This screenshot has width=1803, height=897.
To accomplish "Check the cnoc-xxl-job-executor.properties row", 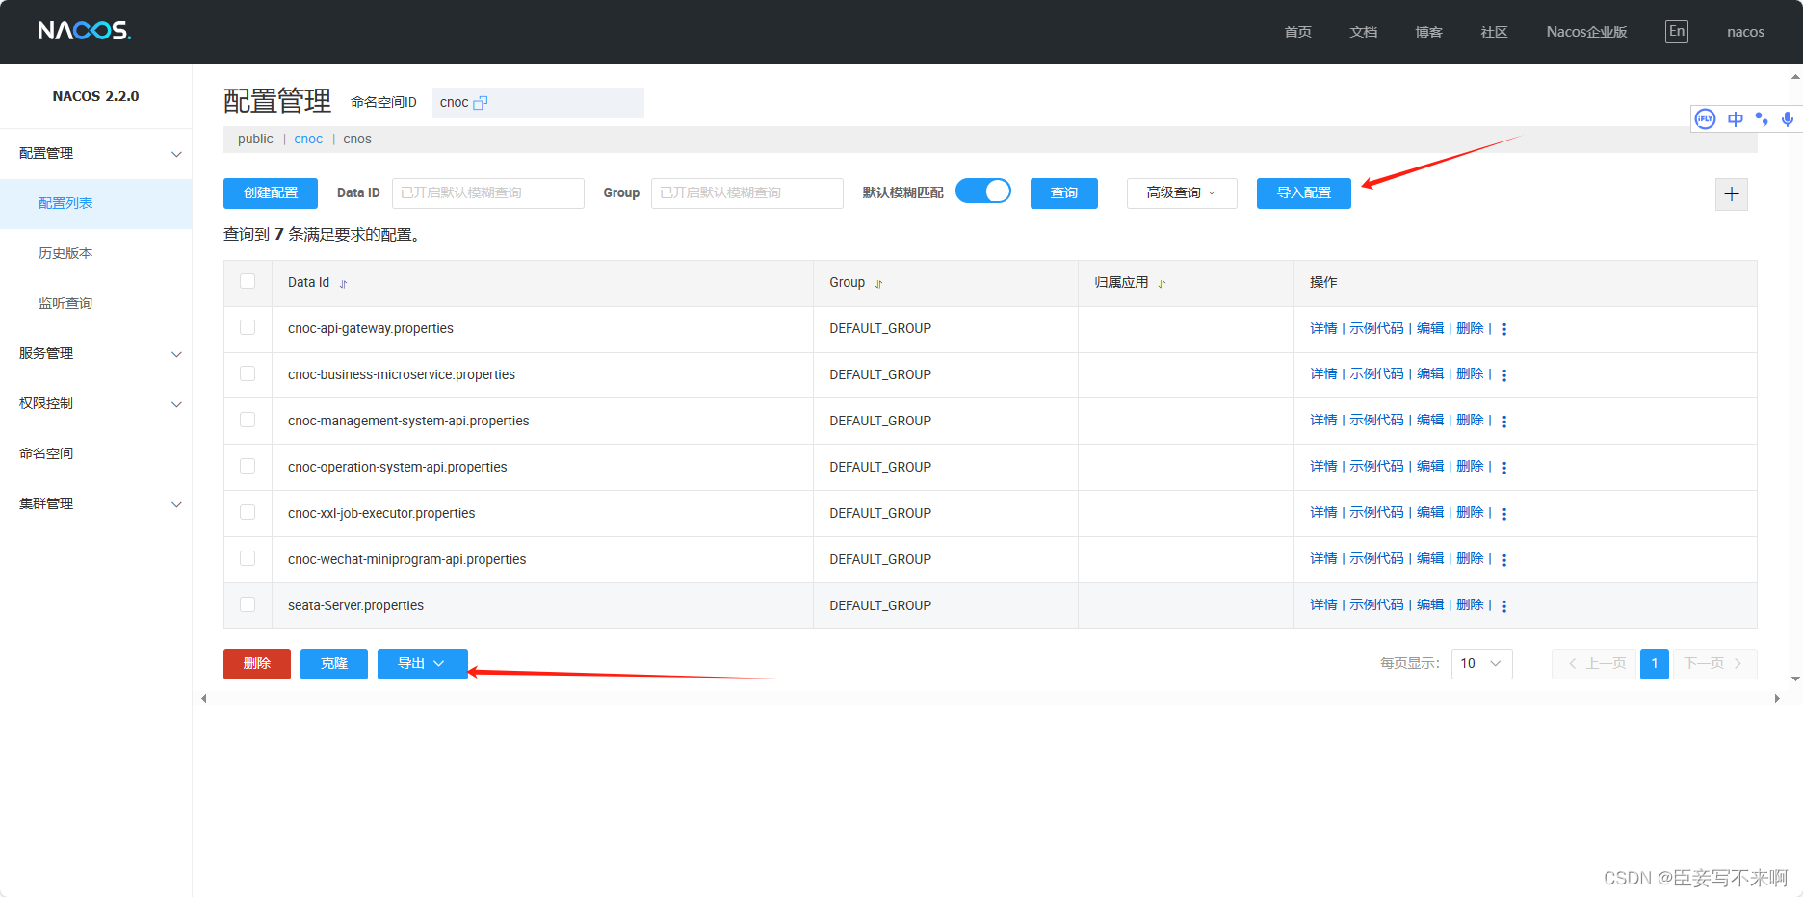I will click(x=248, y=512).
